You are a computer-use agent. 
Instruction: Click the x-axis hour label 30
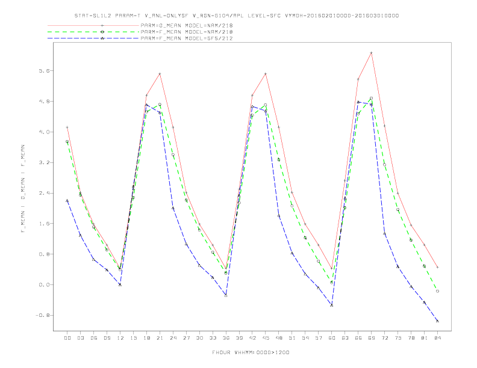(x=199, y=338)
